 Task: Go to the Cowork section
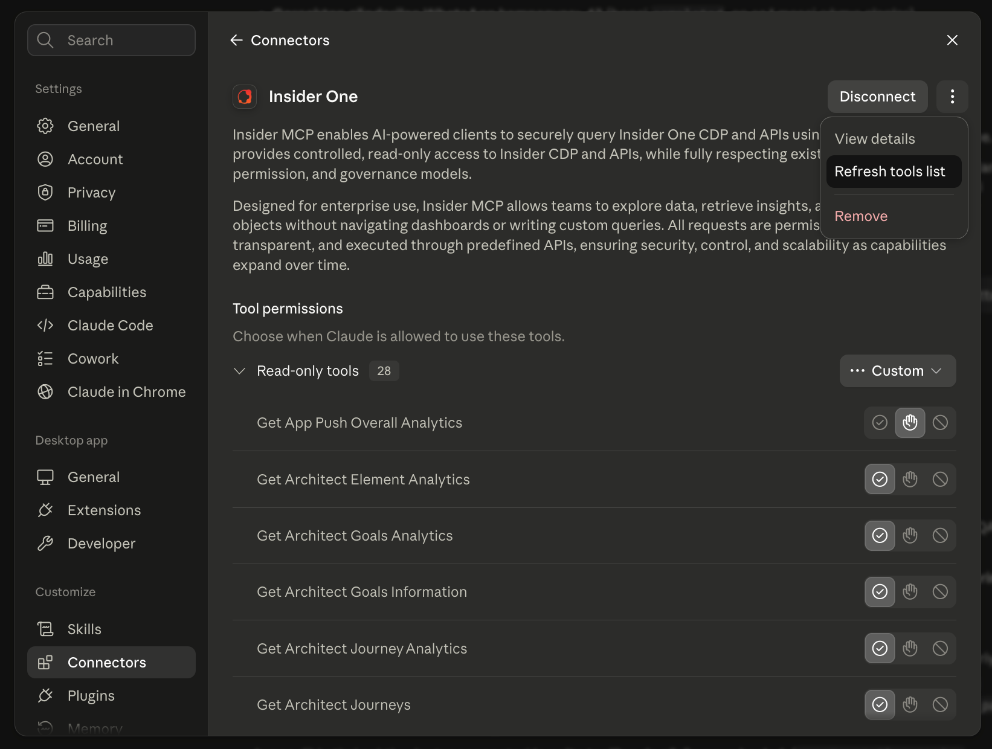111,358
